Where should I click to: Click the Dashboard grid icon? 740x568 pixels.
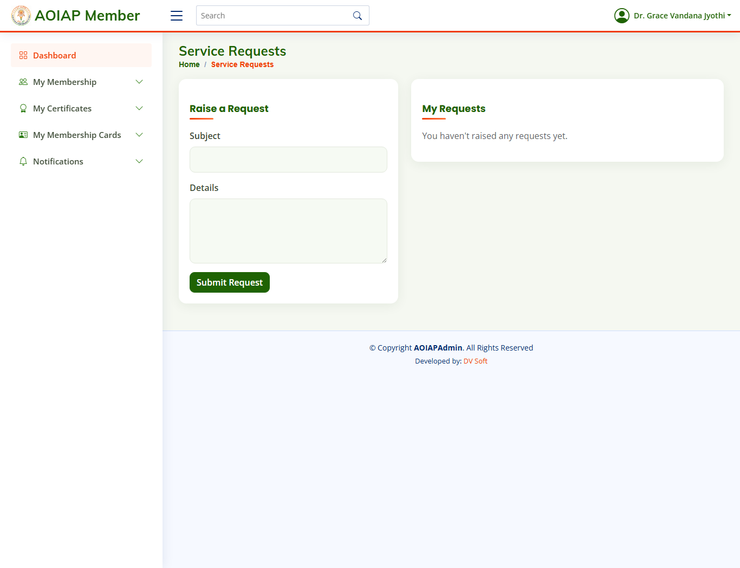tap(23, 55)
